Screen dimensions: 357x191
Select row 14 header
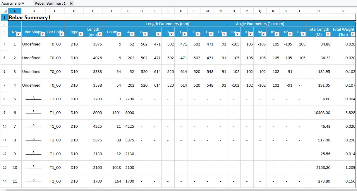4,181
